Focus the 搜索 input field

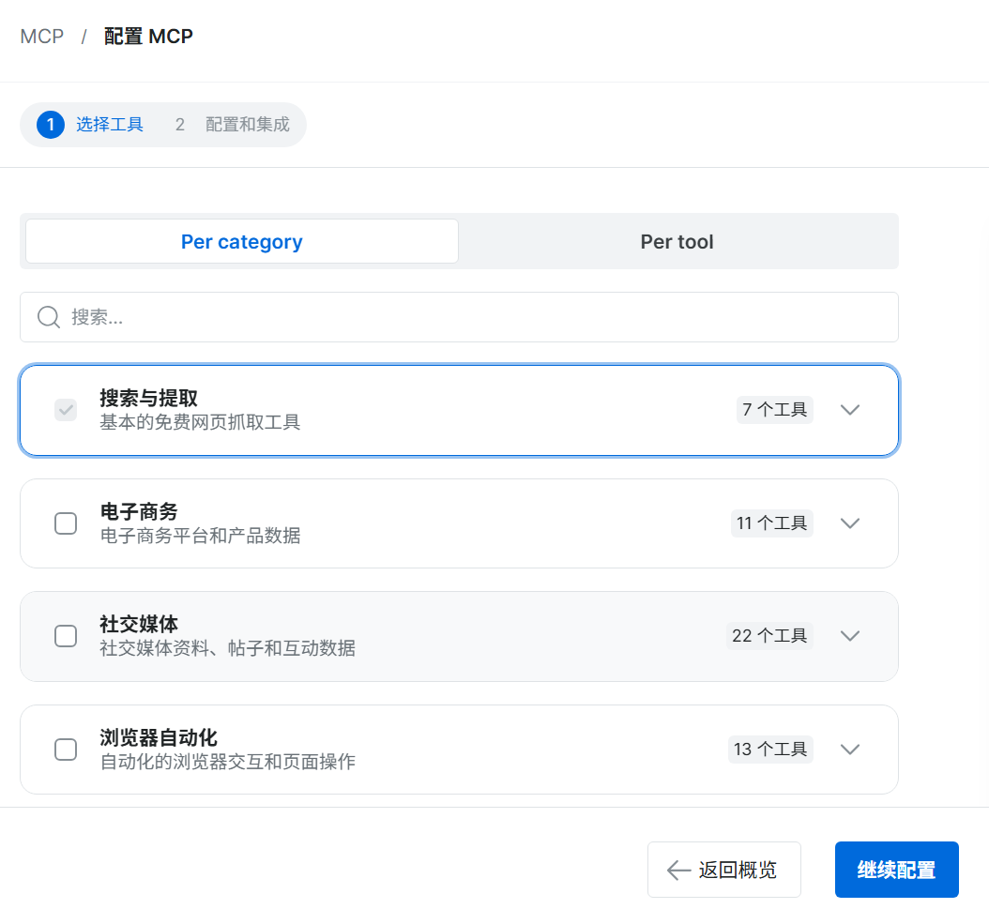pos(459,317)
